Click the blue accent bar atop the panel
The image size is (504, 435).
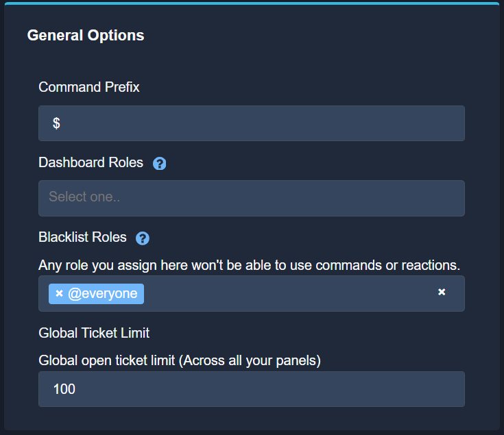(x=251, y=3)
